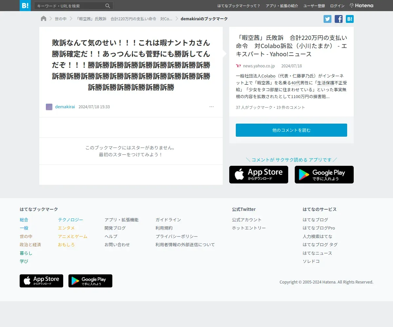Open 総合 category in footer
This screenshot has height=327, width=393.
(x=24, y=220)
